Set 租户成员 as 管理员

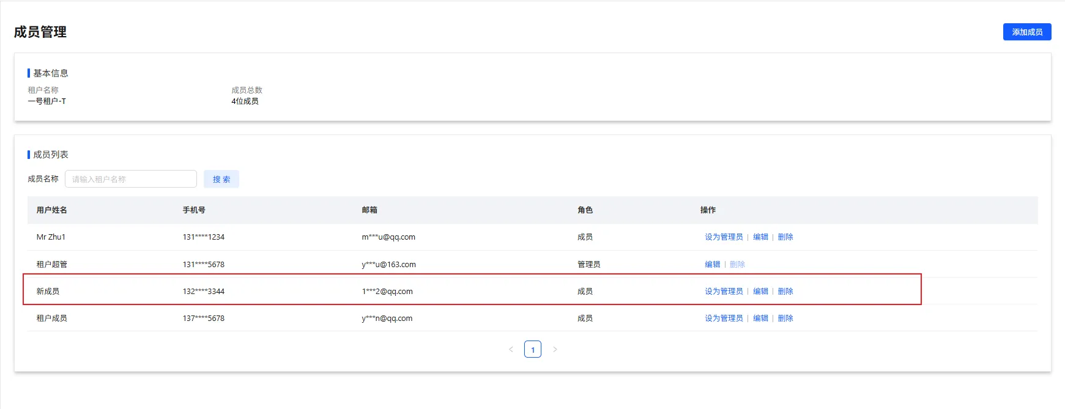724,319
